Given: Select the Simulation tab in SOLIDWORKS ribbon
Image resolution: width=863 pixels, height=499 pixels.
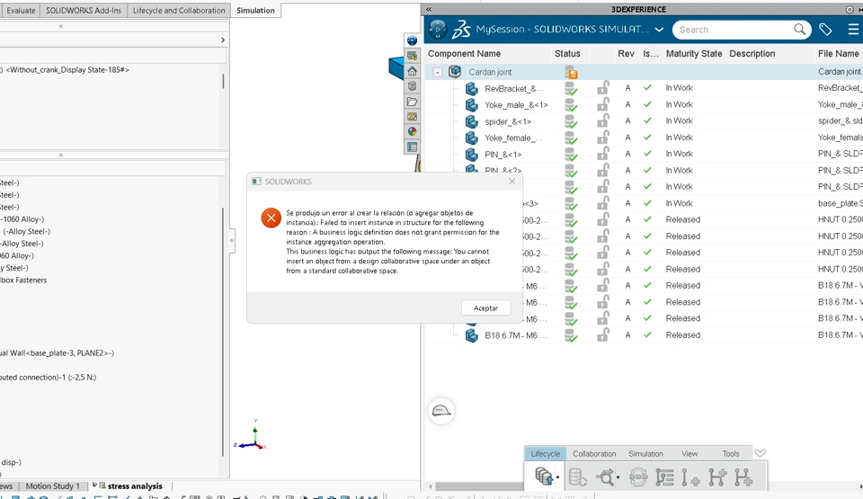Looking at the screenshot, I should (255, 11).
